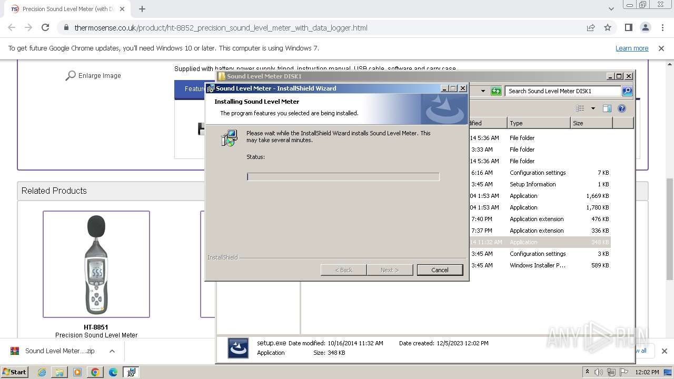Click the Explorer refresh button (green arrows)
674x379 pixels.
[496, 91]
